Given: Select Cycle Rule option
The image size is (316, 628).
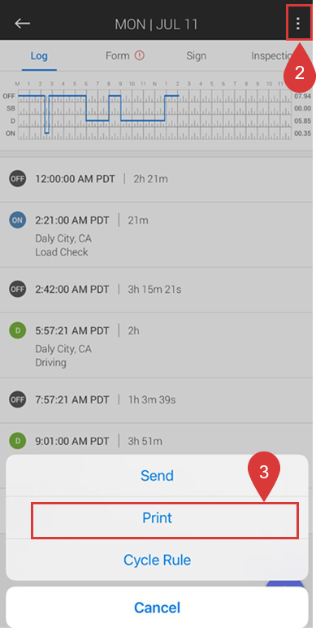Looking at the screenshot, I should [x=158, y=560].
